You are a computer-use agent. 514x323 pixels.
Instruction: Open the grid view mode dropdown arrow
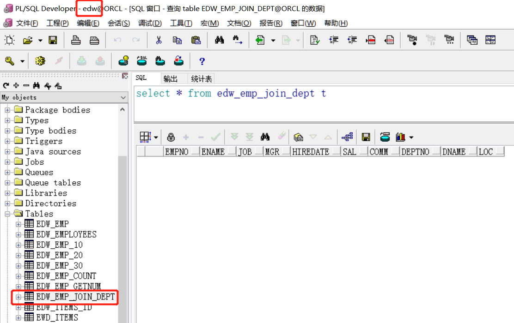[x=156, y=138]
